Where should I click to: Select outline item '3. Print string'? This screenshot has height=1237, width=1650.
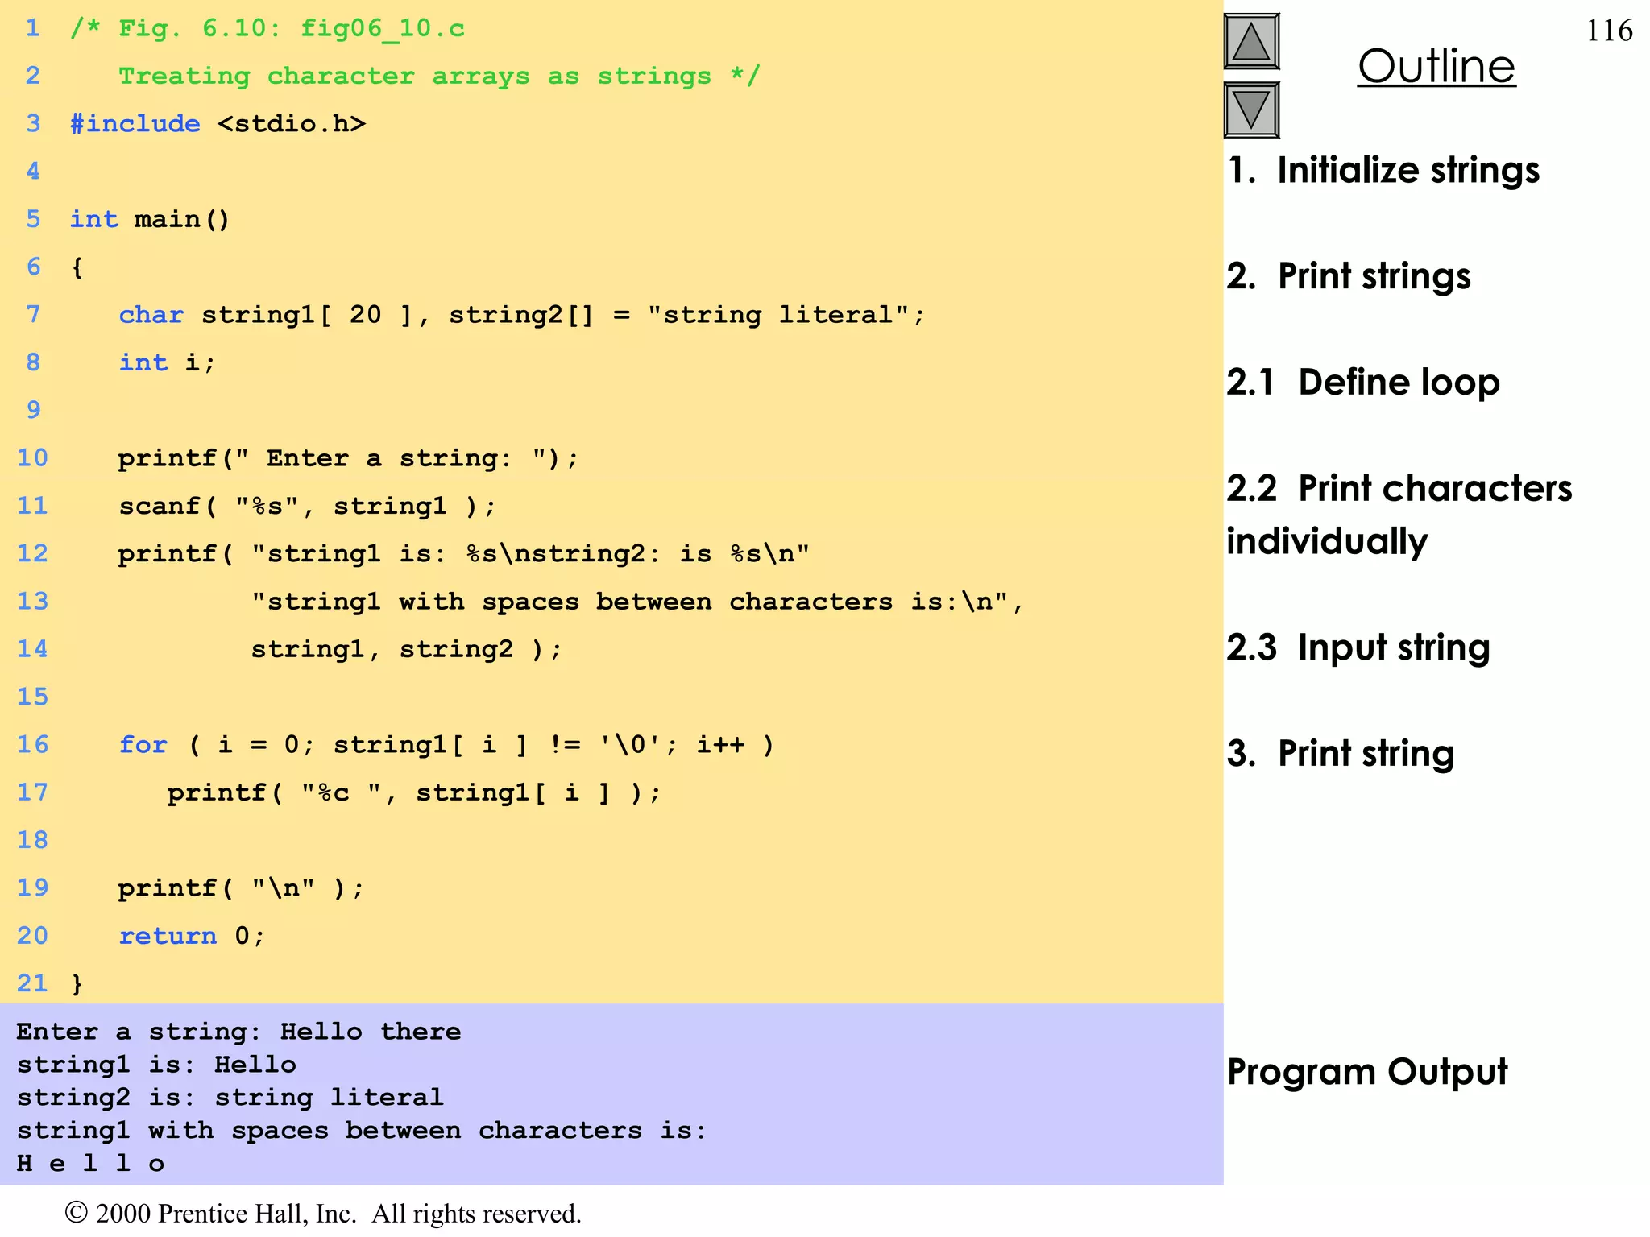tap(1341, 754)
